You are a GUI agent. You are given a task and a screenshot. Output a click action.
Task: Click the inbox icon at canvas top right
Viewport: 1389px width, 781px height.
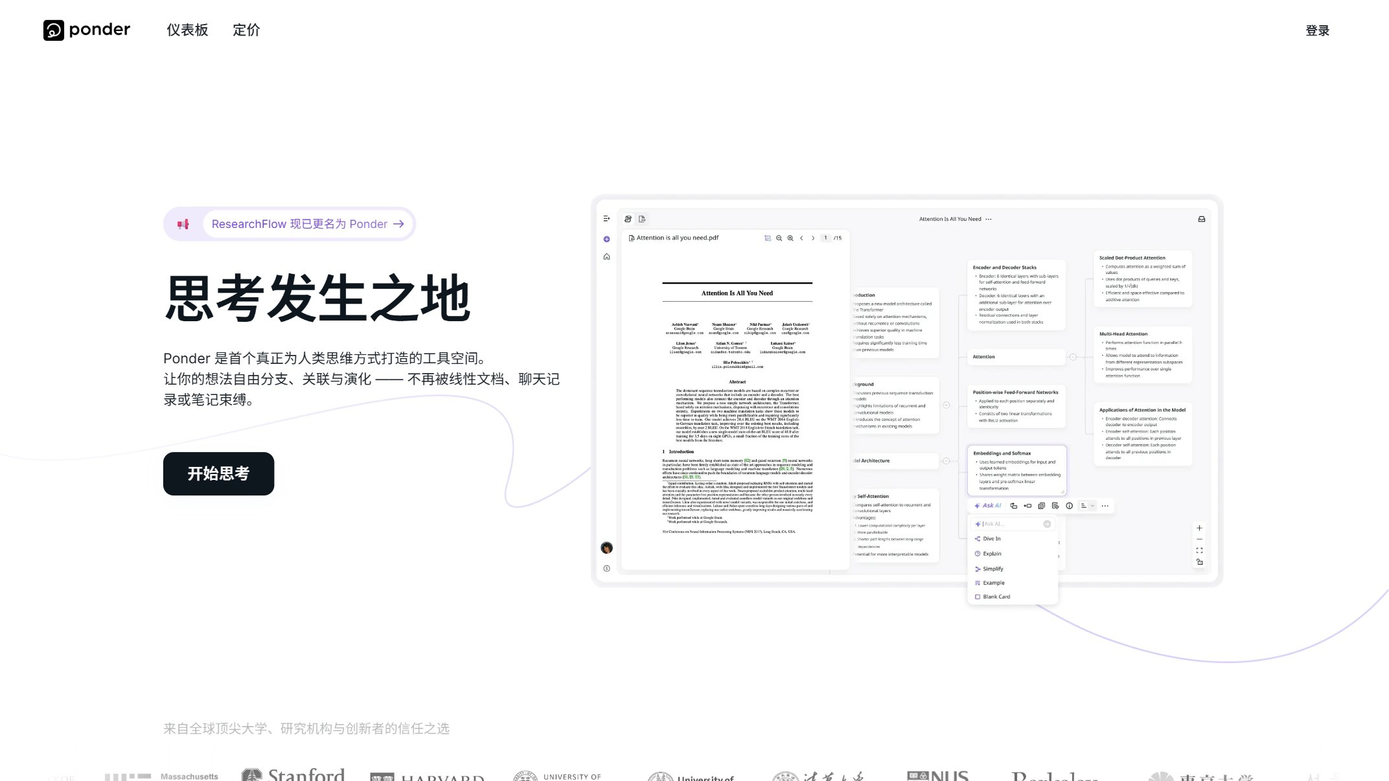coord(1202,219)
